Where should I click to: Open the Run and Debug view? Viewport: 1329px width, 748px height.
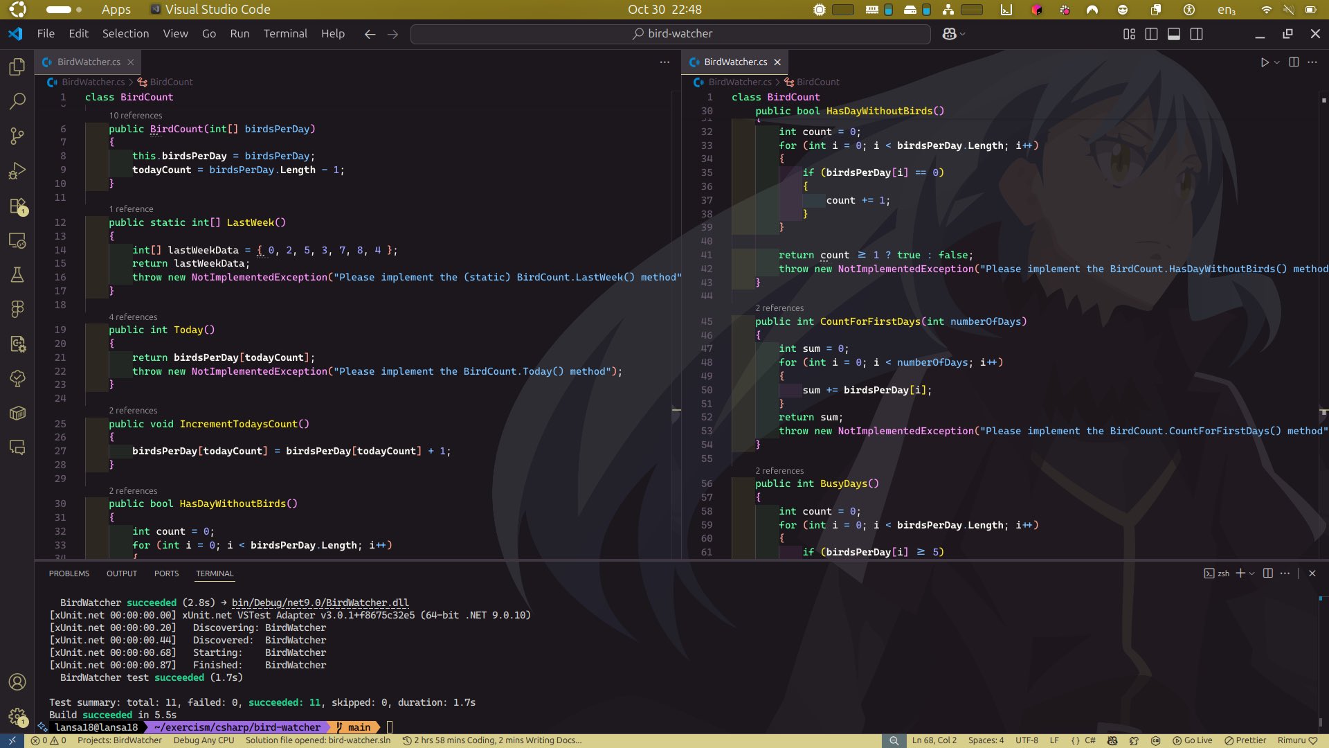point(17,170)
